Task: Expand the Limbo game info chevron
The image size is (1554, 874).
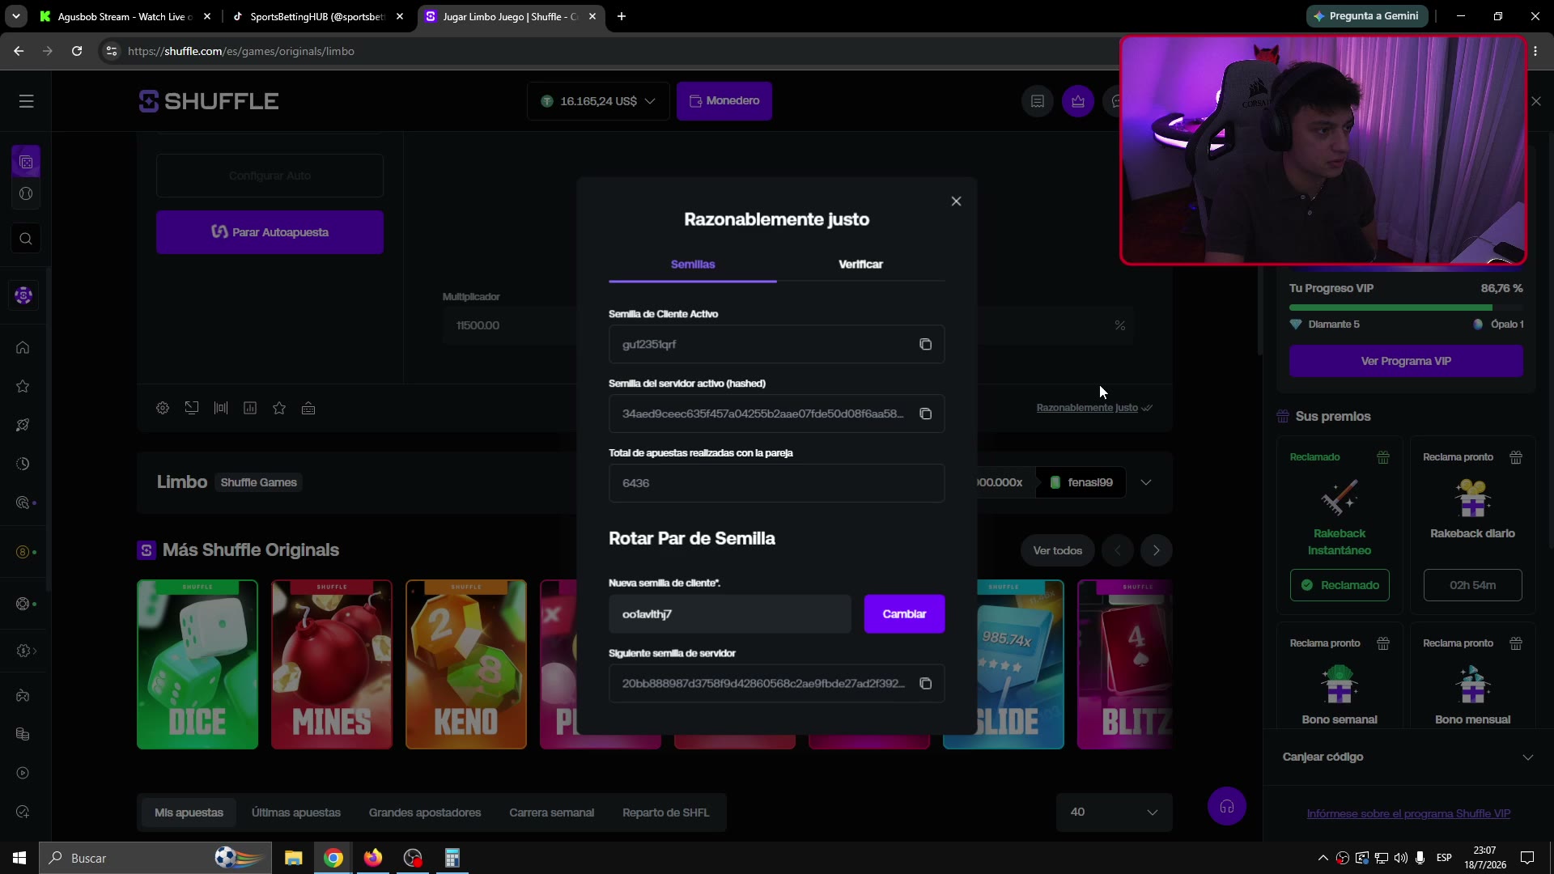Action: point(1146,482)
